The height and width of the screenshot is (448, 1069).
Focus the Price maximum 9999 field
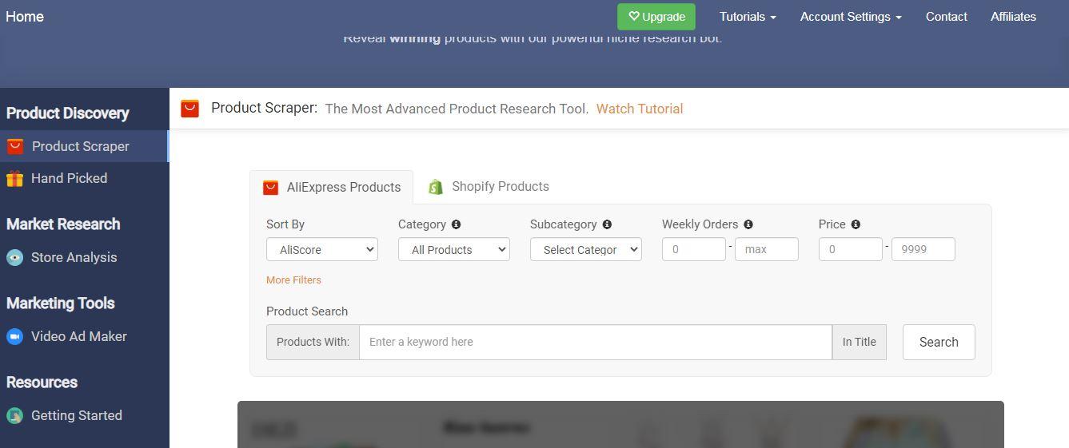point(923,249)
